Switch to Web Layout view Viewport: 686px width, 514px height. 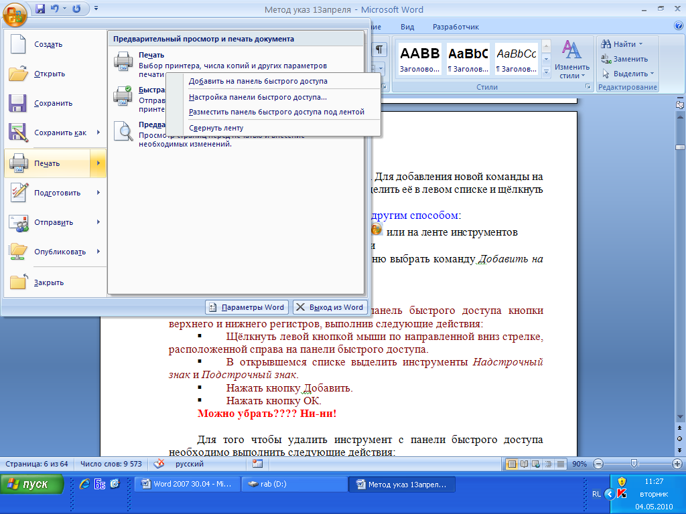536,464
